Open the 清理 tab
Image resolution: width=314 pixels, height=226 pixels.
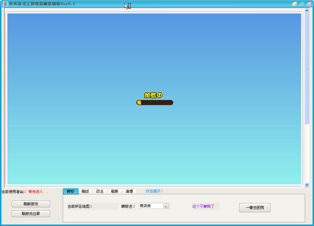pyautogui.click(x=129, y=191)
